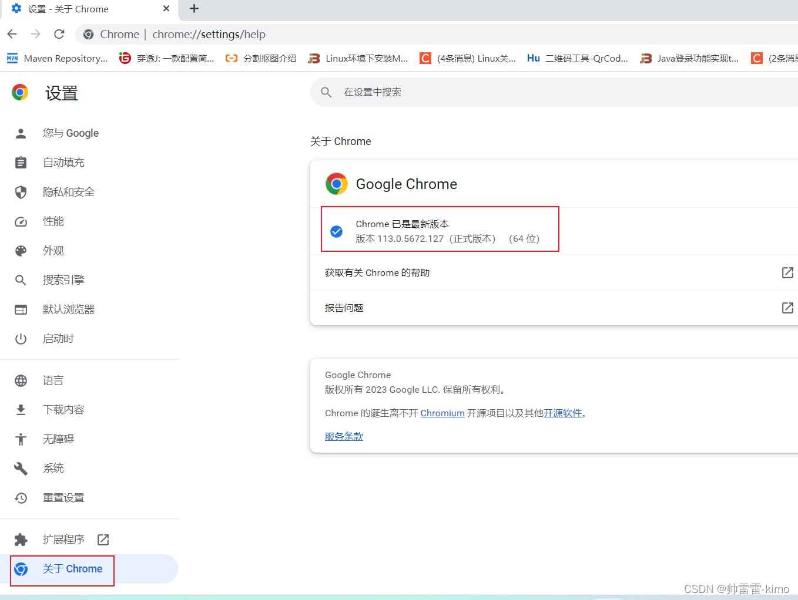Click the browser forward arrow
798x600 pixels.
click(x=36, y=34)
